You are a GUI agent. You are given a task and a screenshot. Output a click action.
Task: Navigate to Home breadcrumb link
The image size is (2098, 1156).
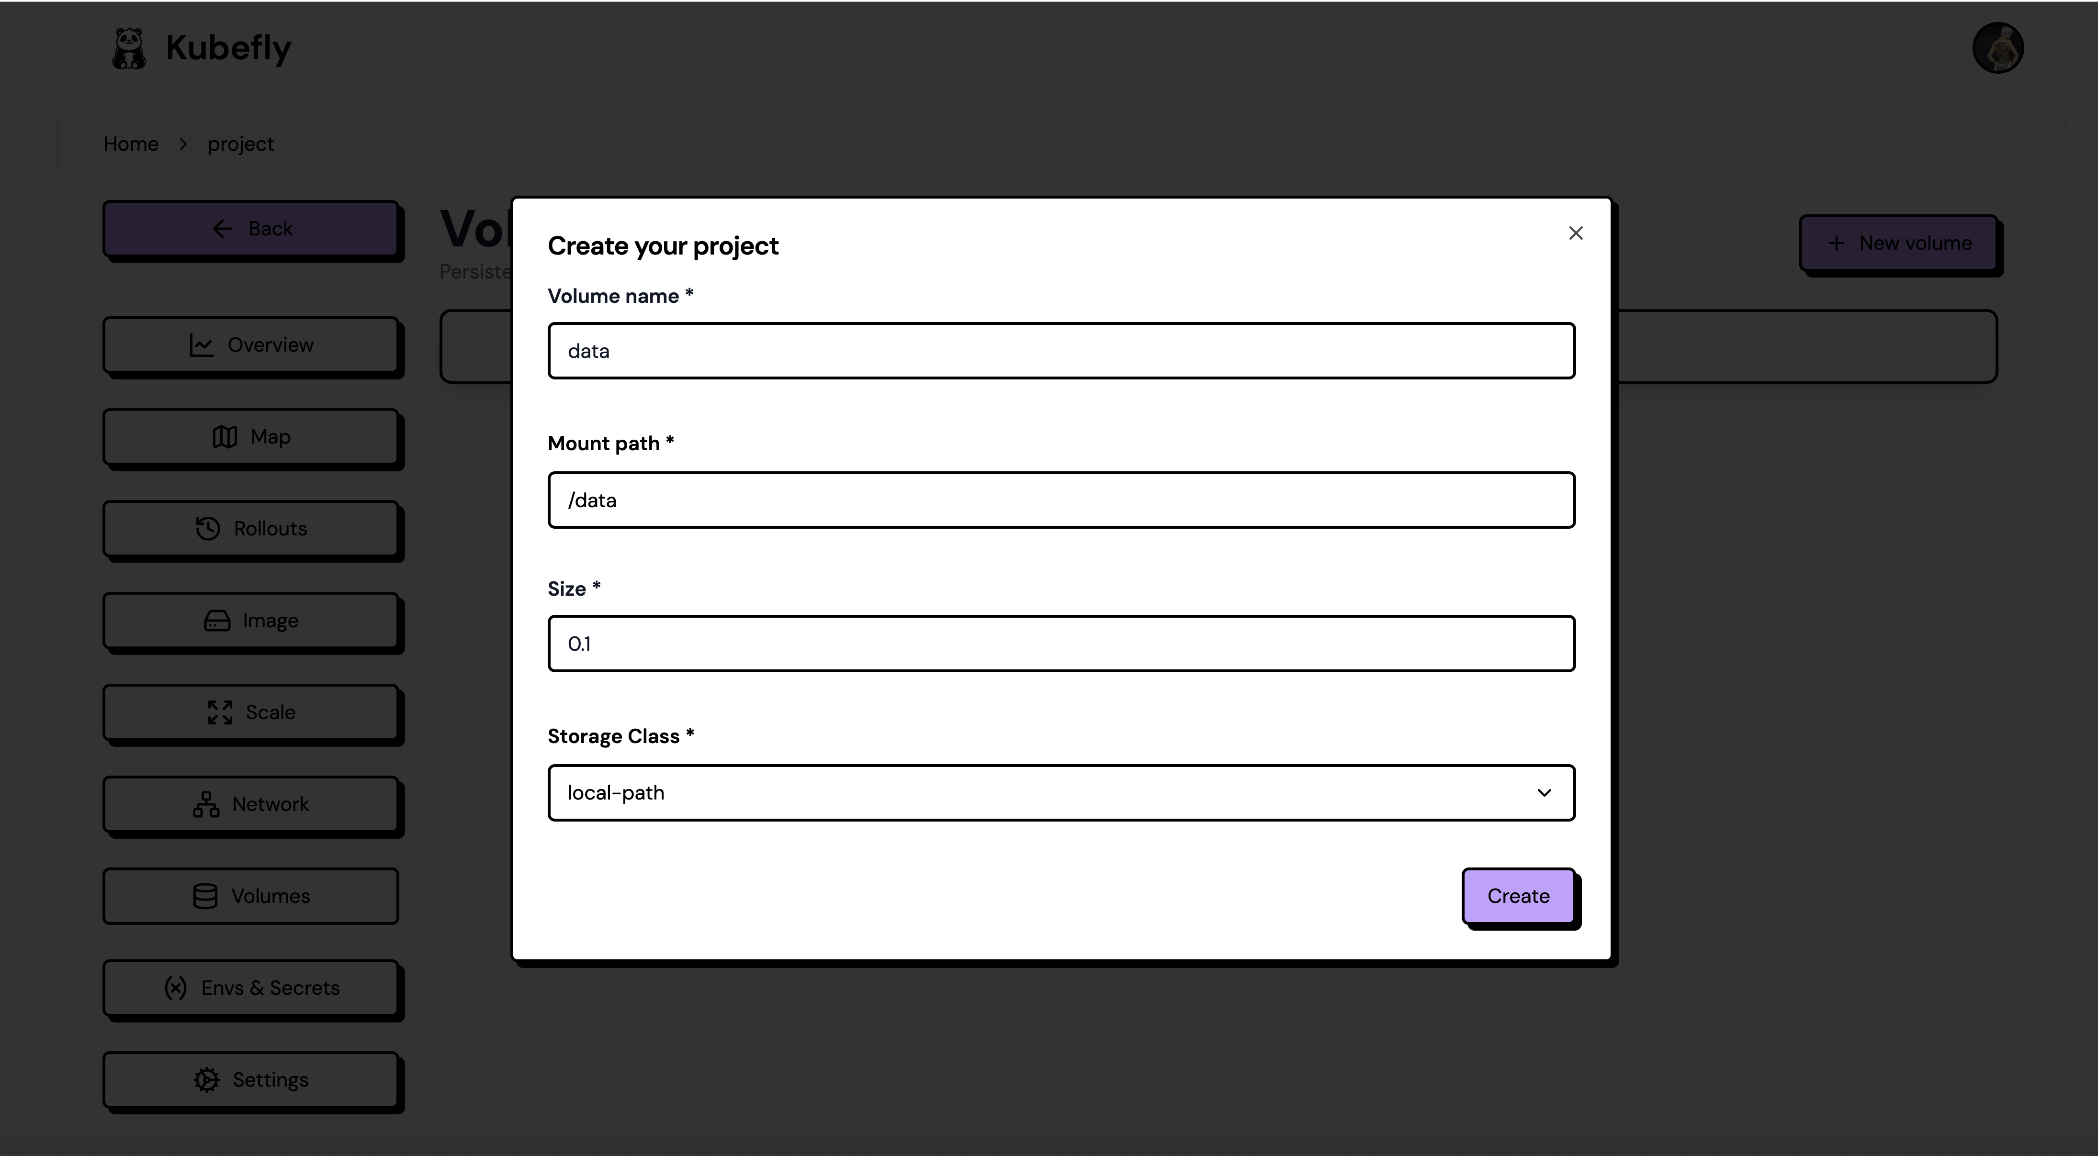pos(131,144)
